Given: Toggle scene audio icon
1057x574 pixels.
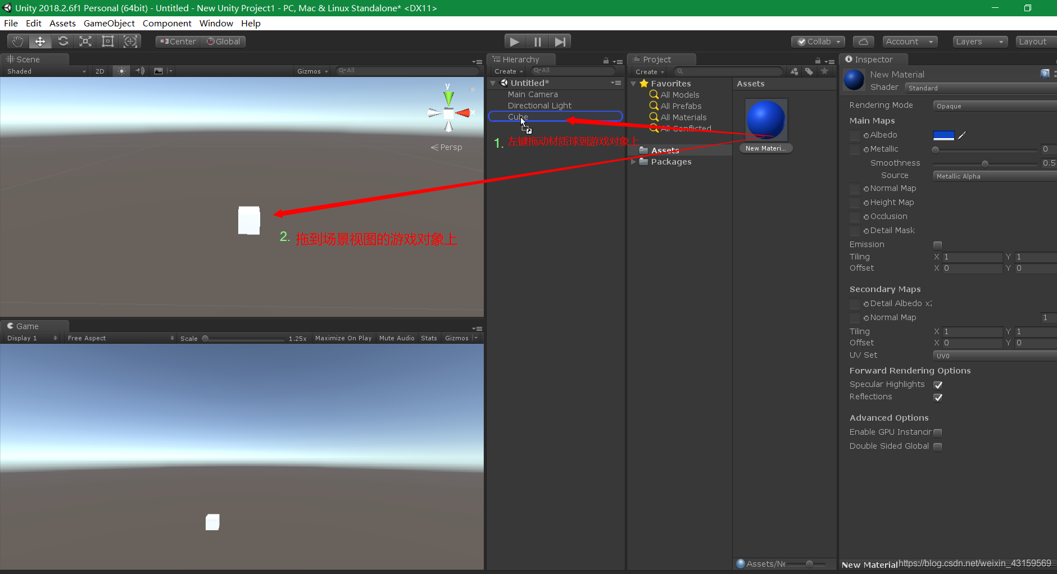Looking at the screenshot, I should [140, 71].
